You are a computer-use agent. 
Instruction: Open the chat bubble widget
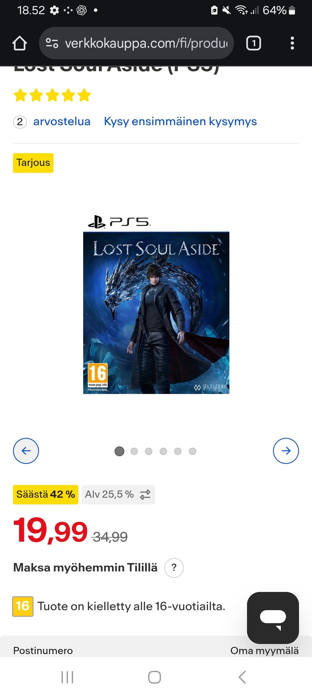click(x=273, y=618)
